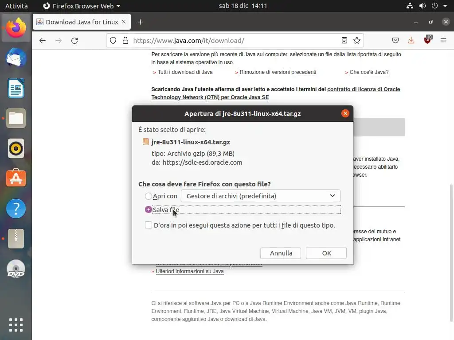Open the power system menu
Viewport: 454px width, 340px height.
pyautogui.click(x=434, y=5)
